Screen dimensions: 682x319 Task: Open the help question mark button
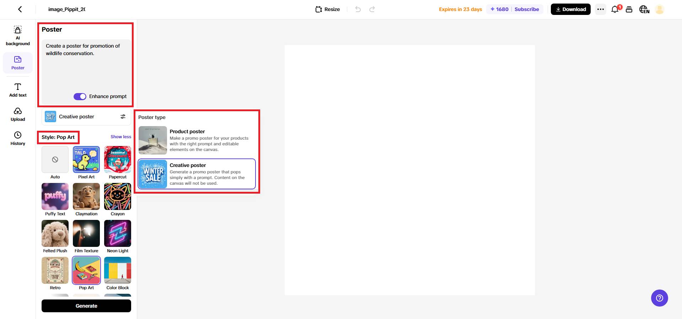click(x=660, y=298)
